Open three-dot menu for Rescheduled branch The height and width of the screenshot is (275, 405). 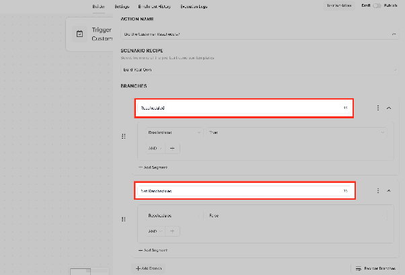point(378,108)
